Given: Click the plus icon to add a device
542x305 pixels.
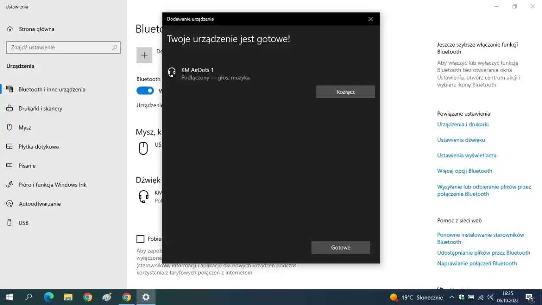Looking at the screenshot, I should point(144,55).
